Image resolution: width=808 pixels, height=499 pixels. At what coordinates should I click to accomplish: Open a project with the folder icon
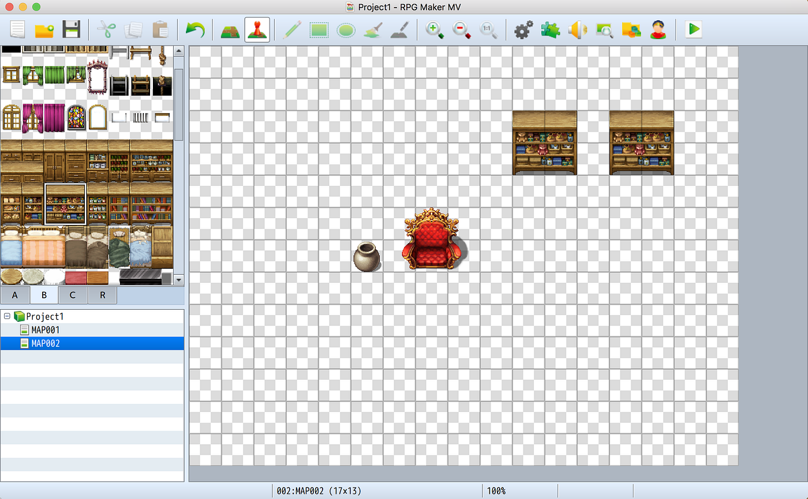click(44, 29)
